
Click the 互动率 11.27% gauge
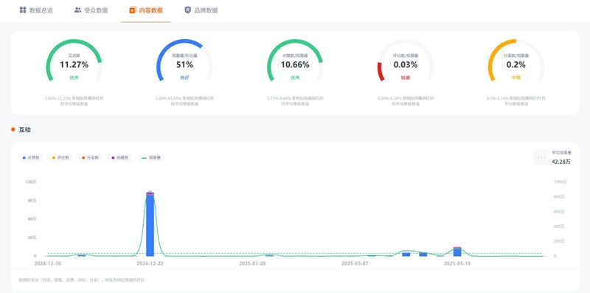[x=74, y=61]
